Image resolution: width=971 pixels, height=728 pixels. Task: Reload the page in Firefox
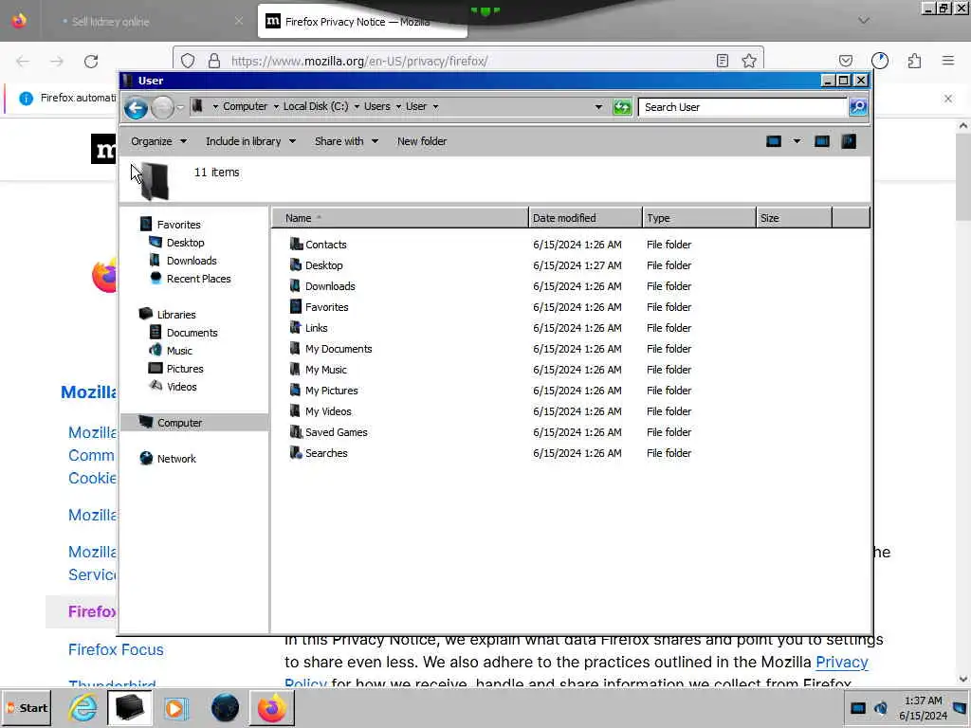click(x=91, y=62)
